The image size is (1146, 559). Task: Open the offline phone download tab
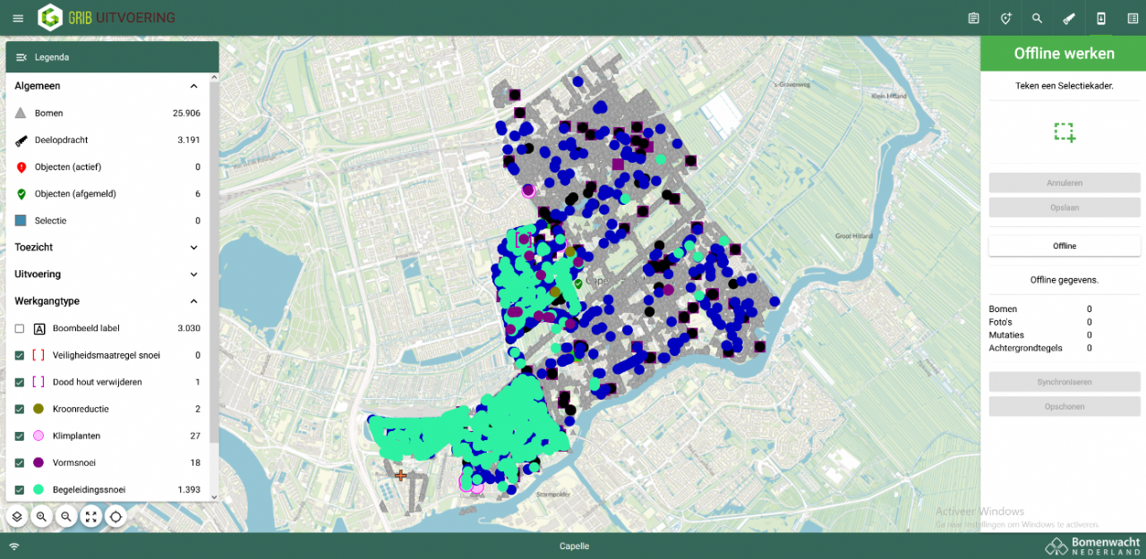(1100, 18)
